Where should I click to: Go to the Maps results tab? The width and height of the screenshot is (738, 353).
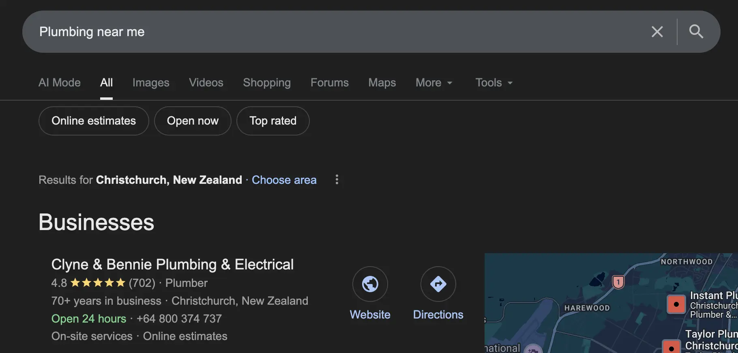pyautogui.click(x=382, y=83)
